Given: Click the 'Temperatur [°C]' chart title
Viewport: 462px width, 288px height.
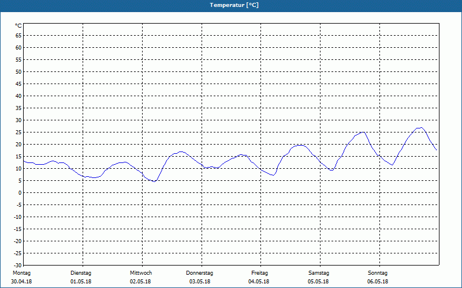Looking at the screenshot, I should coord(234,5).
